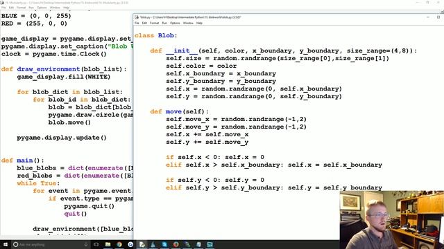This screenshot has height=249, width=444.
Task: Click 'blob.move()' in background window
Action: 69,123
